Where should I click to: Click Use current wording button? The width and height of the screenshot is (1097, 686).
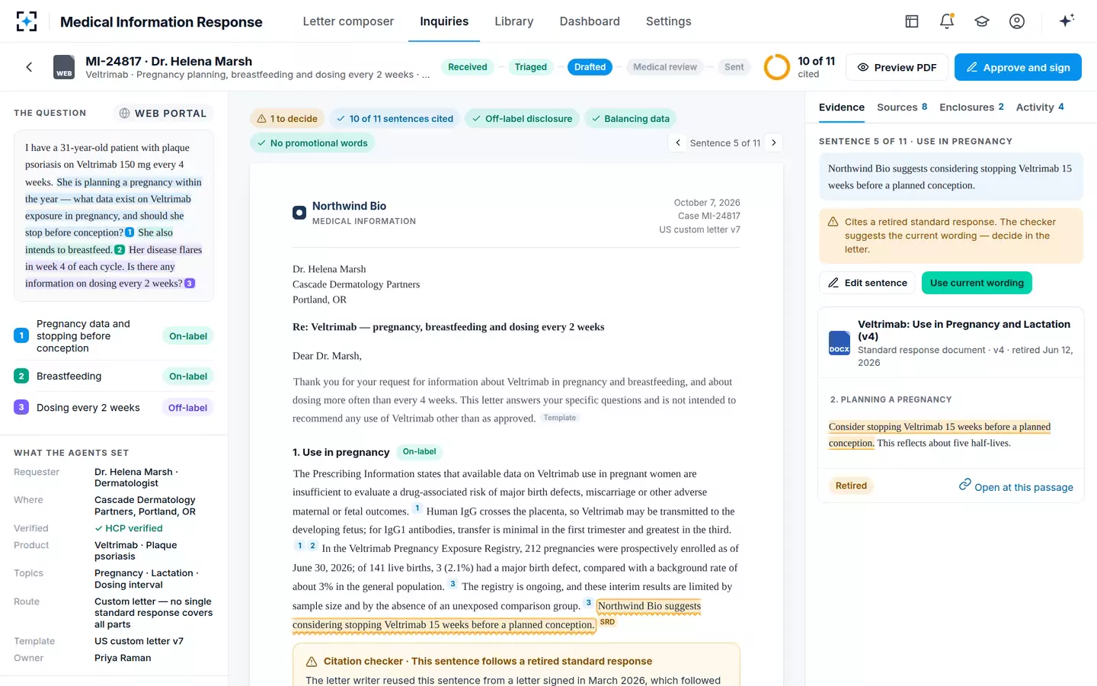pyautogui.click(x=977, y=283)
